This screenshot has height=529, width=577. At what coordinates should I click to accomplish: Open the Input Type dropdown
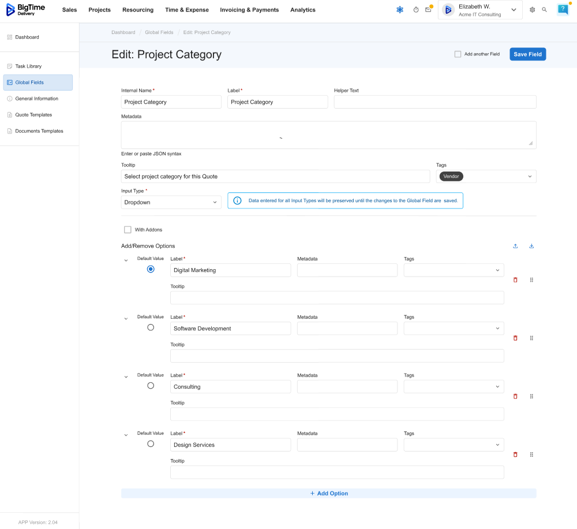[x=171, y=202]
